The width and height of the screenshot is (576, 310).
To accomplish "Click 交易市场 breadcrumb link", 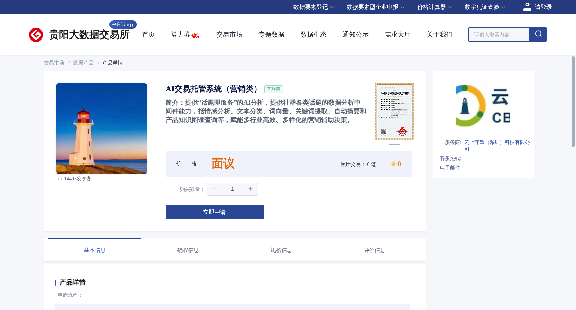I will coord(54,63).
